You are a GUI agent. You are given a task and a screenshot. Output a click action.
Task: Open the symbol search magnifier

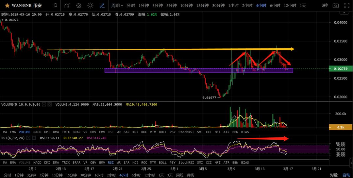[56, 6]
